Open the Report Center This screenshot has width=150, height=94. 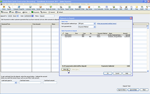(x=69, y=8)
